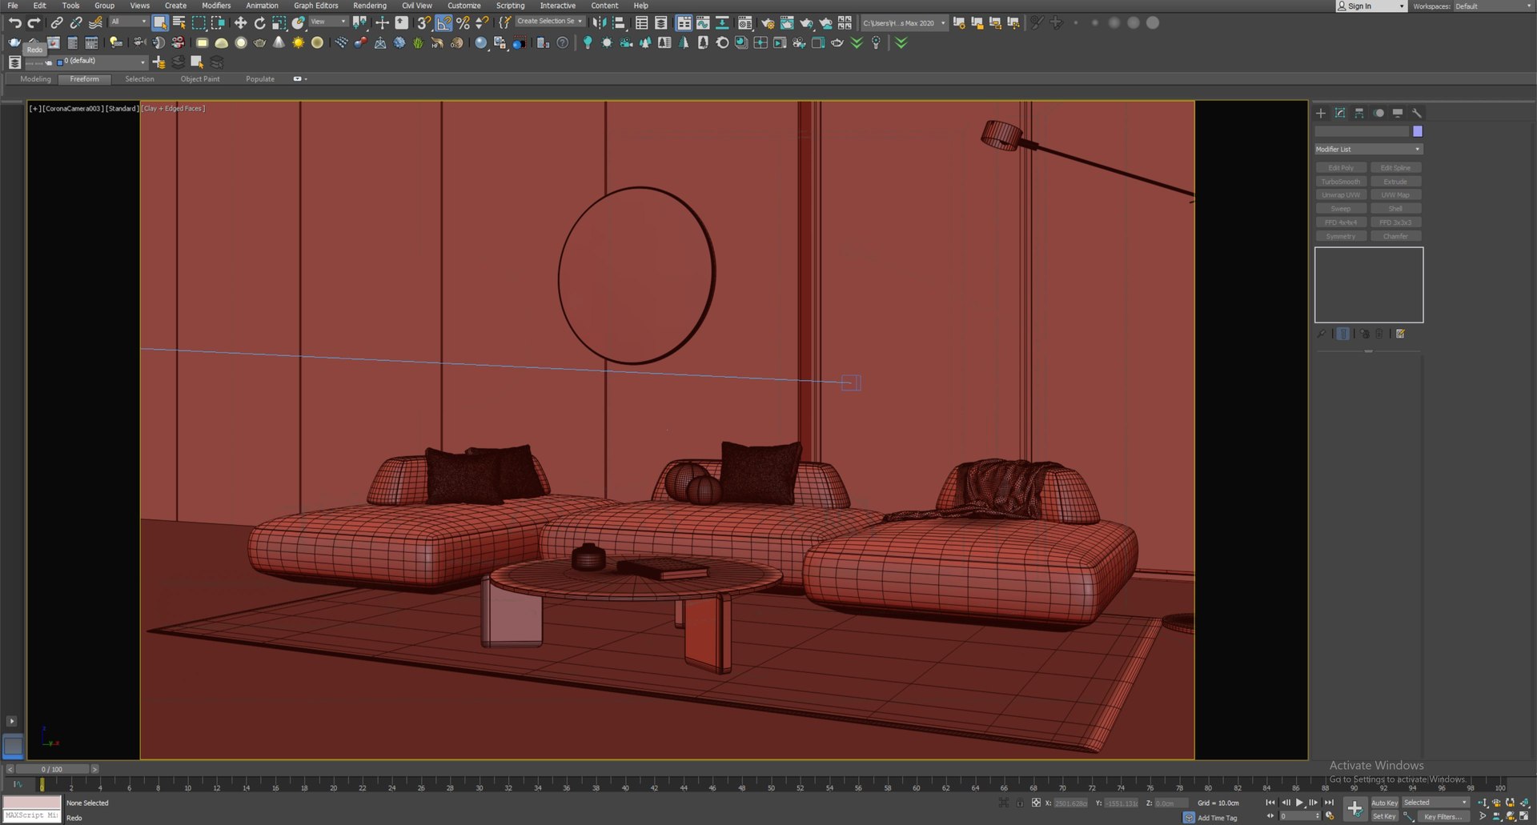
Task: Open the Modifiers menu
Action: tap(216, 6)
